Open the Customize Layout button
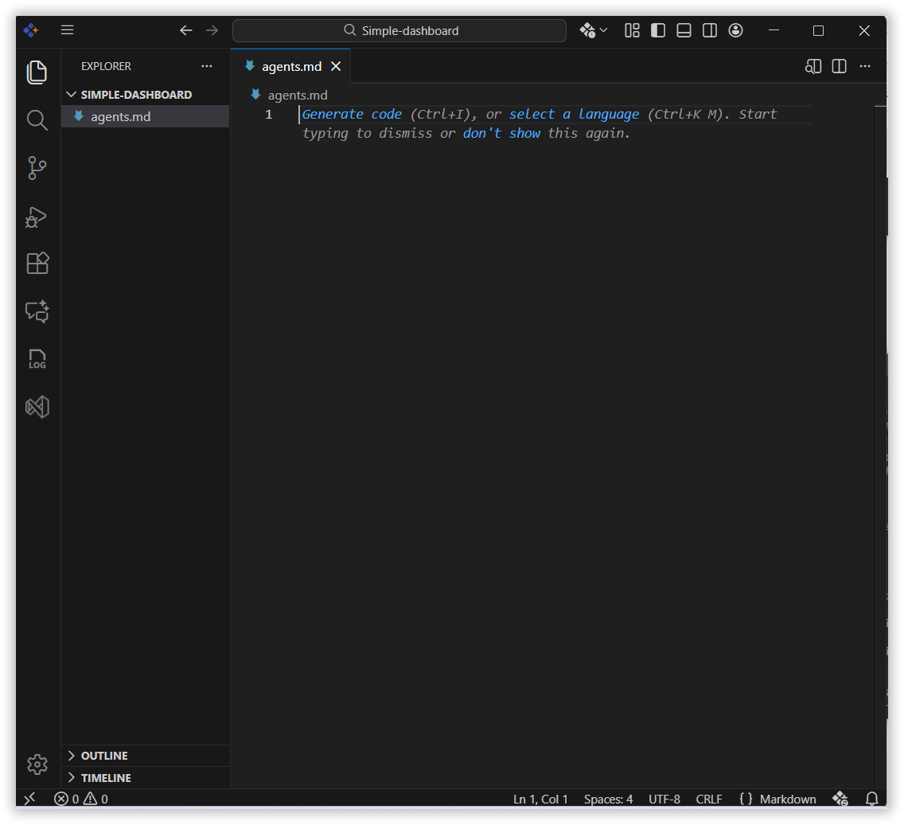The image size is (904, 825). click(x=632, y=30)
